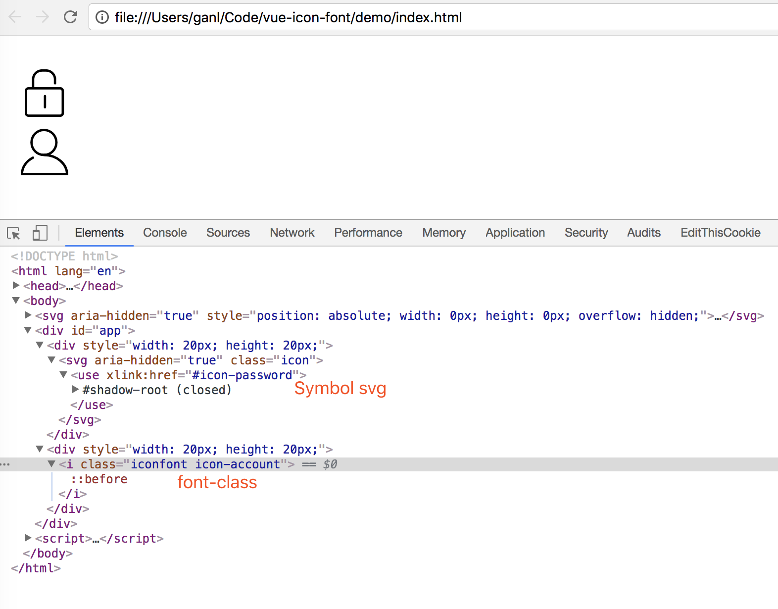The height and width of the screenshot is (609, 778).
Task: Click the browser forward arrow
Action: pyautogui.click(x=43, y=17)
